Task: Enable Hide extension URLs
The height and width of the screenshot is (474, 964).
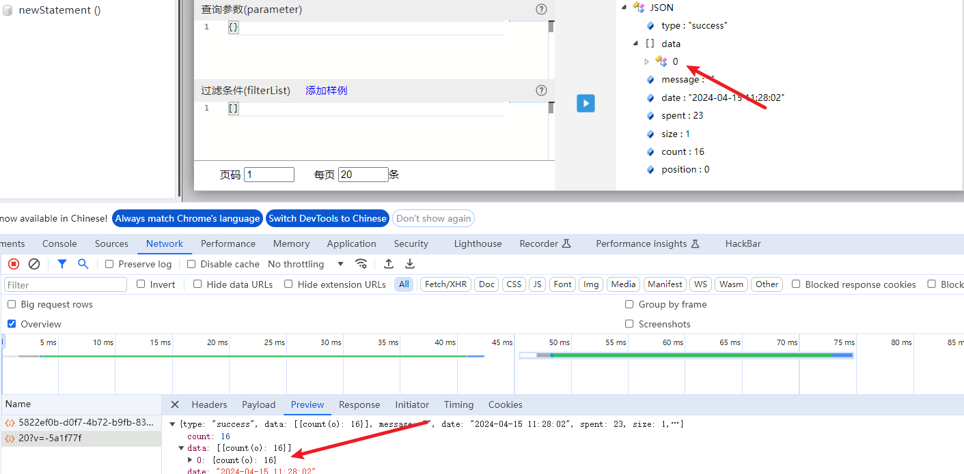Action: point(288,284)
